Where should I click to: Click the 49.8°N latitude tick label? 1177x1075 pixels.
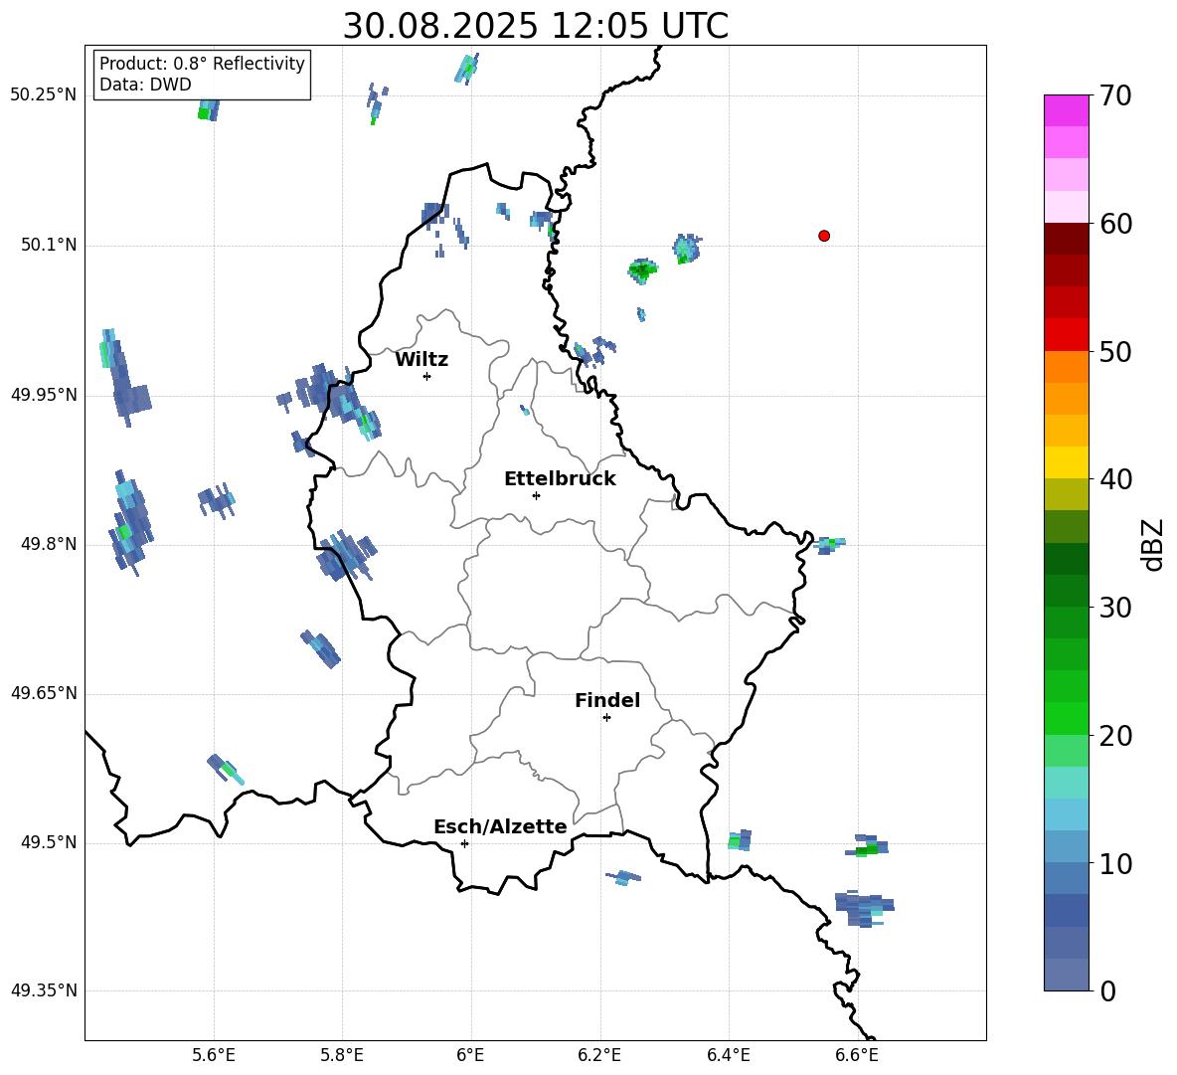point(44,544)
